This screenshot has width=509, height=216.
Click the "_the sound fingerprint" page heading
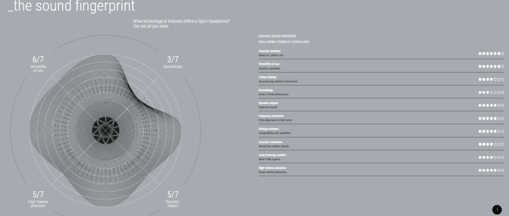[x=71, y=7]
